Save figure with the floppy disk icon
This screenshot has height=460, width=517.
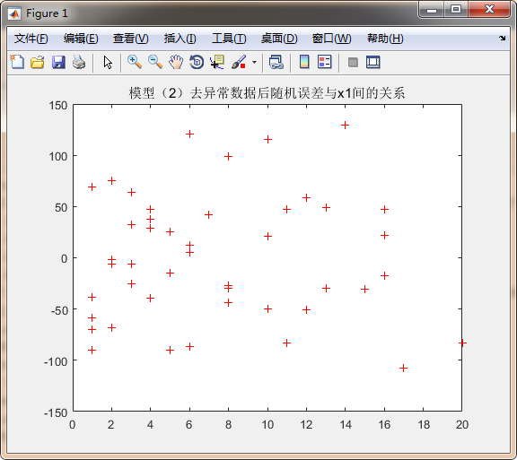(58, 62)
